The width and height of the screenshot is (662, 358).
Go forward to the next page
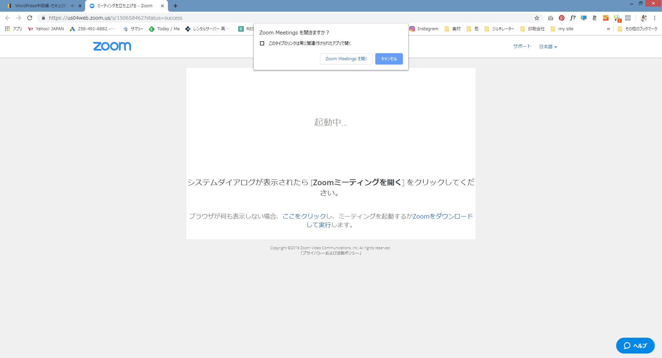[x=19, y=18]
